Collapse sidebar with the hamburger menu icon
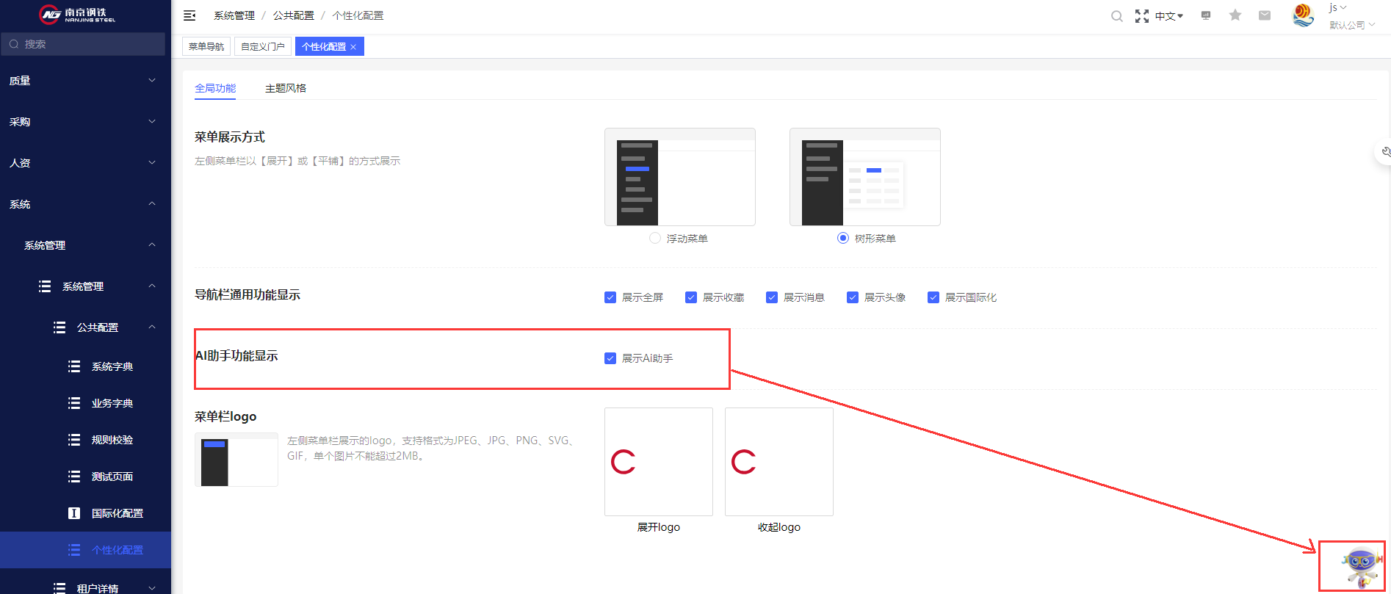Viewport: 1391px width, 594px height. tap(189, 15)
